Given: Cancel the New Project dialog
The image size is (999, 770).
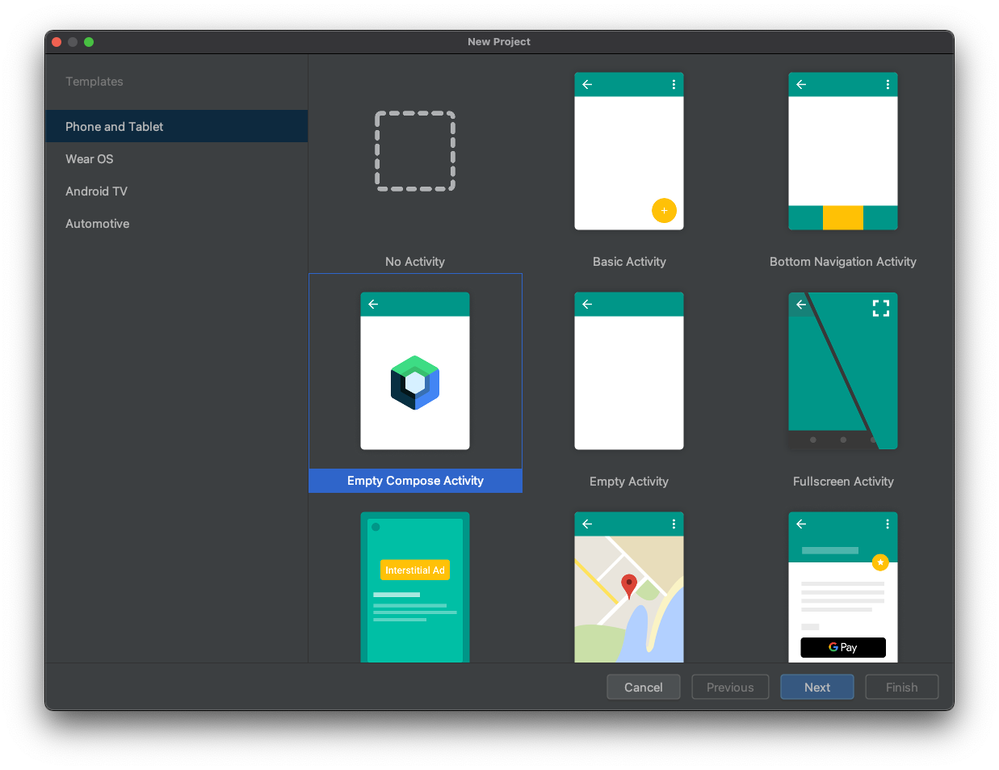Looking at the screenshot, I should (x=643, y=688).
